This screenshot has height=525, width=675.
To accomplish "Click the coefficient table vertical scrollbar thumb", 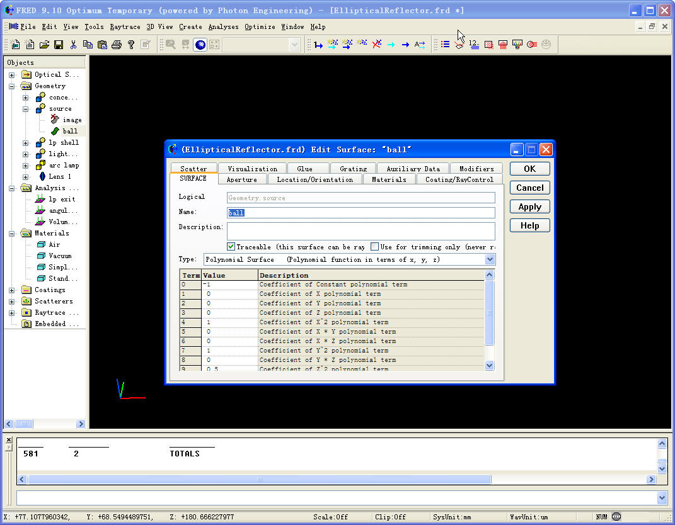I will click(x=489, y=313).
